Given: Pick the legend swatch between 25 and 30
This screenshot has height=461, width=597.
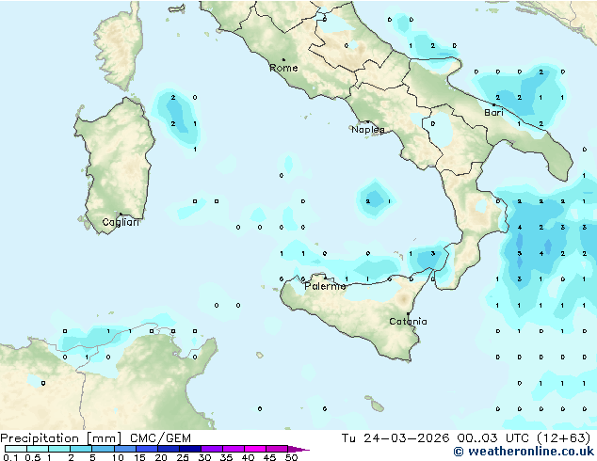Looking at the screenshot, I should coord(189,449).
